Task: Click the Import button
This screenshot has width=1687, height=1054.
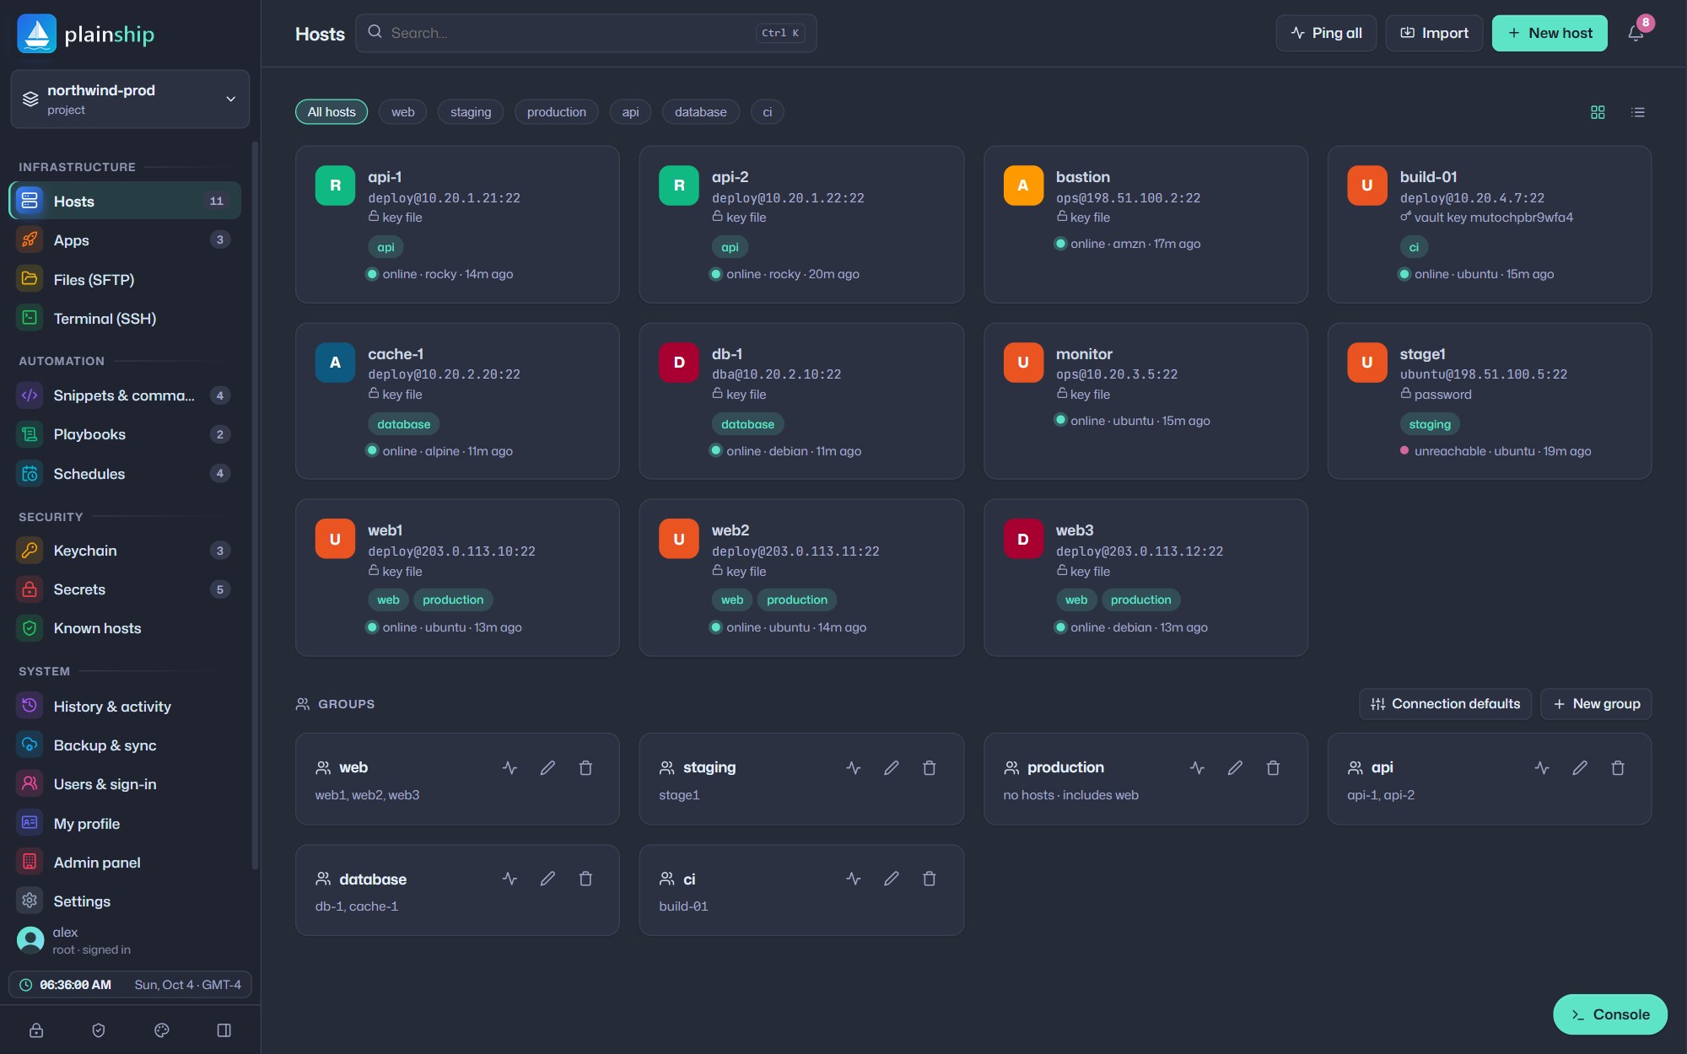Action: 1434,34
